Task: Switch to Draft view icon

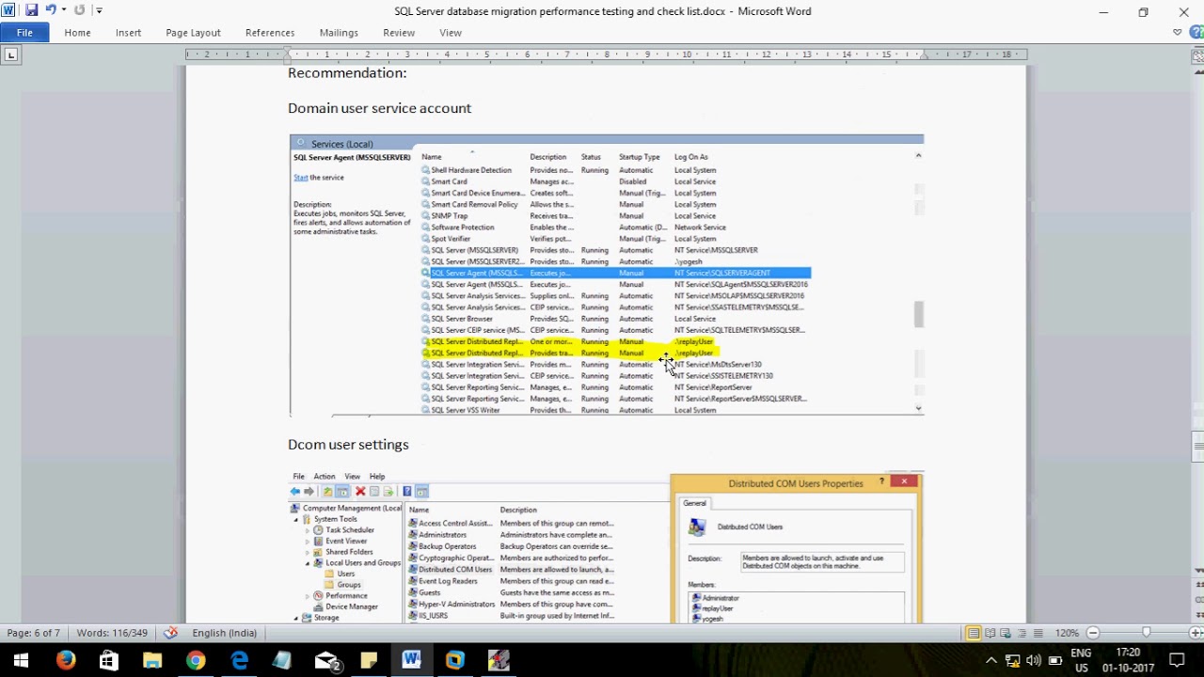Action: tap(1038, 633)
